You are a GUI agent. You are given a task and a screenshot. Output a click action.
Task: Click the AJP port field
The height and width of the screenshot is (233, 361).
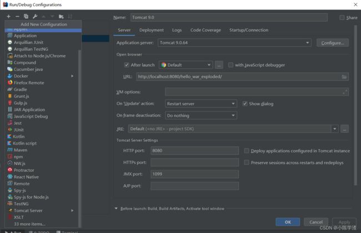coord(194,186)
